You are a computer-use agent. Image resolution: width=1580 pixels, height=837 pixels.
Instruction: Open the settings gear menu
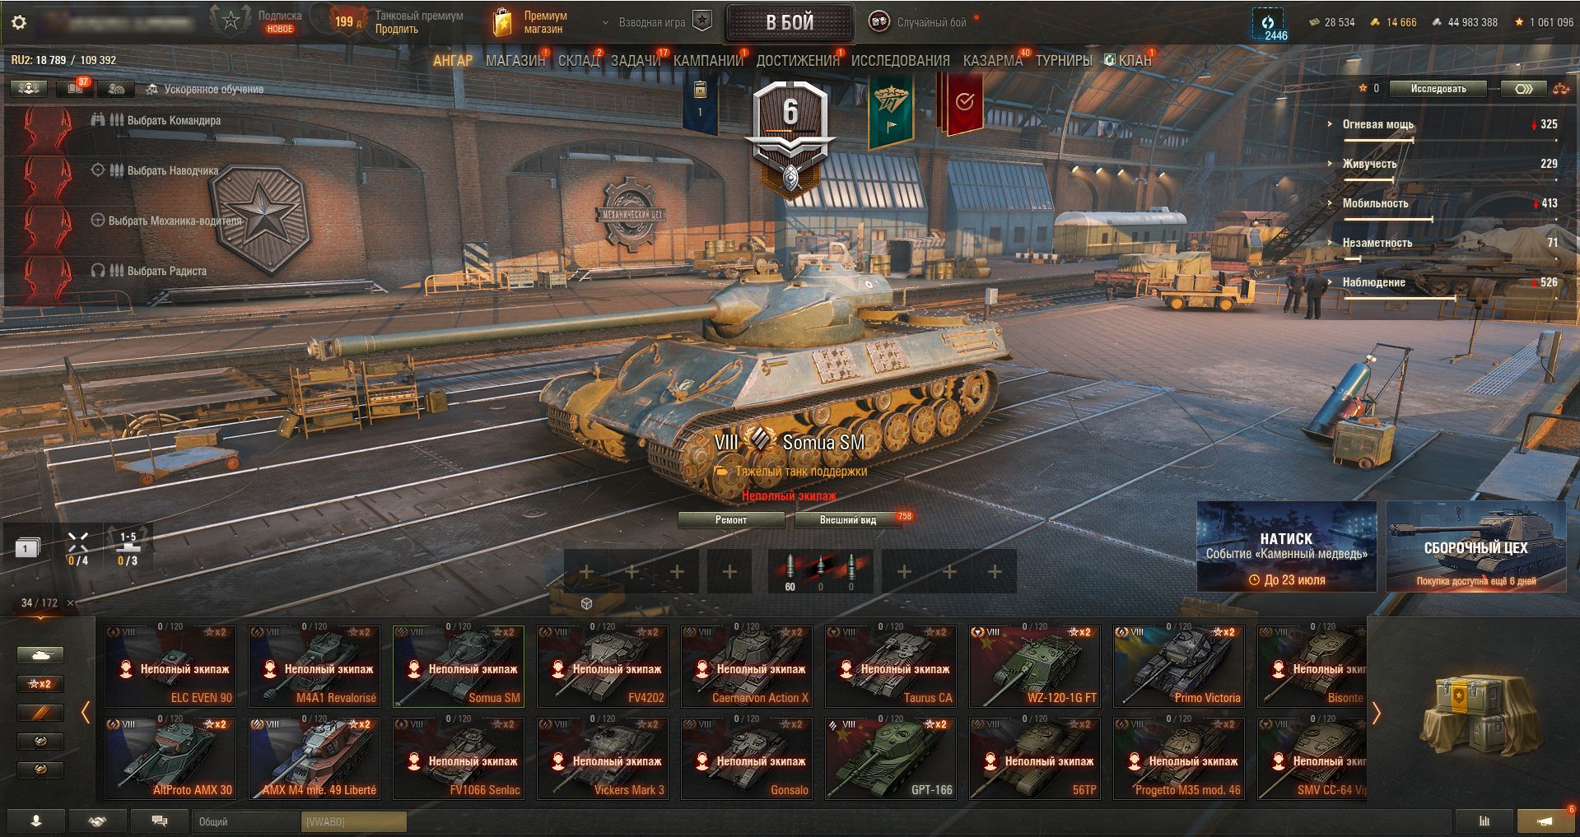pos(19,22)
